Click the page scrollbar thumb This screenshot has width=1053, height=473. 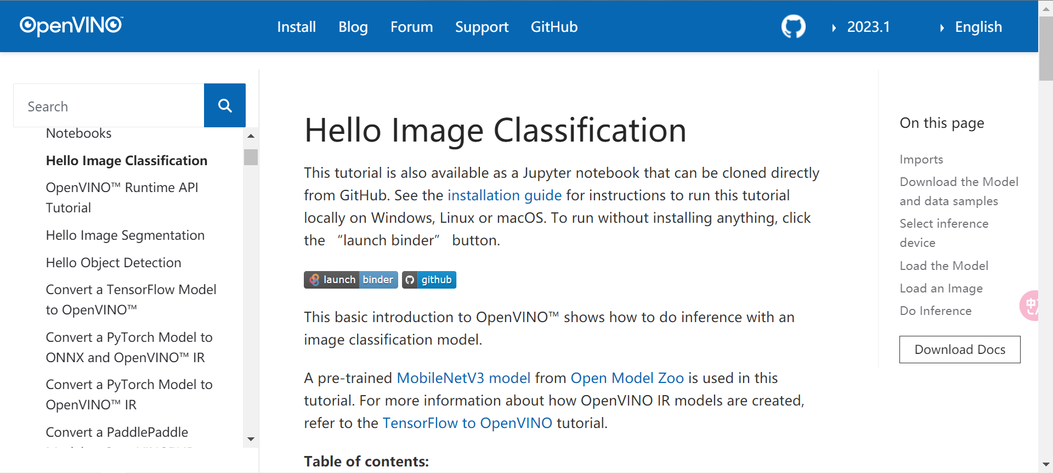(1045, 48)
